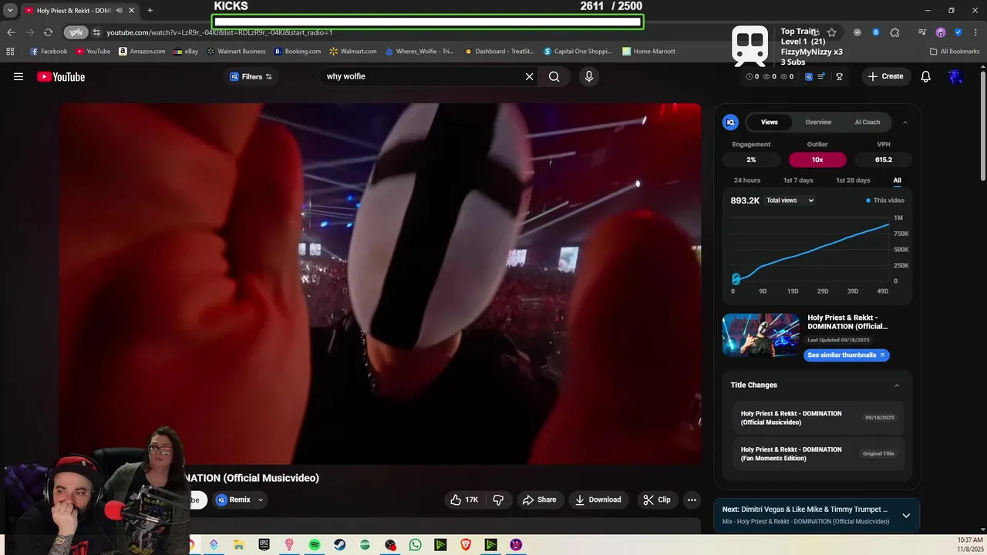987x555 pixels.
Task: Click the views graph line
Action: click(810, 251)
